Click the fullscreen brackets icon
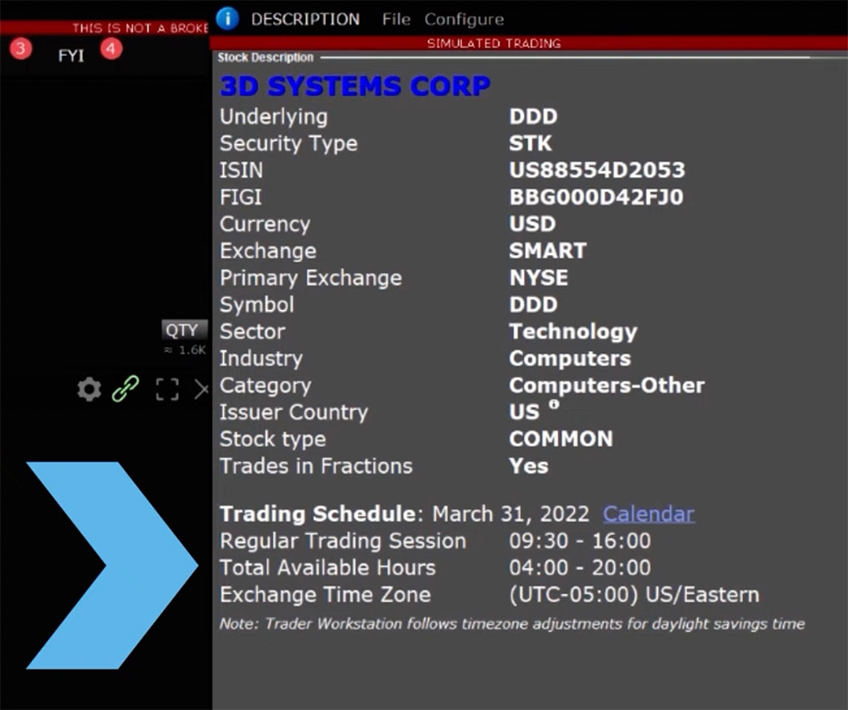Viewport: 848px width, 710px height. [166, 389]
